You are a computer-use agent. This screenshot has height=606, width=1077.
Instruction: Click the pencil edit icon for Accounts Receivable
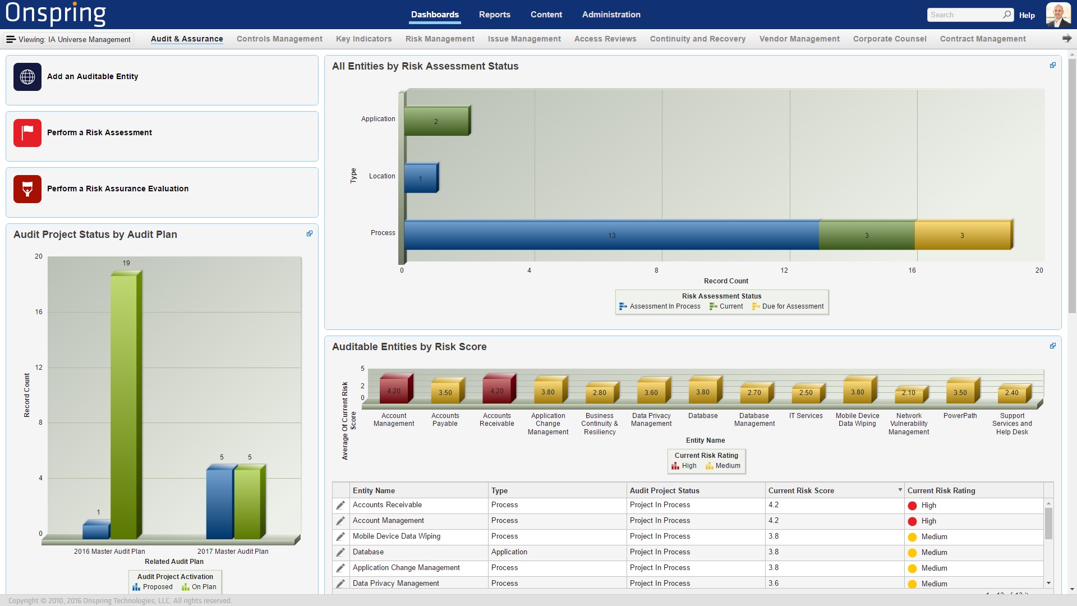coord(341,504)
